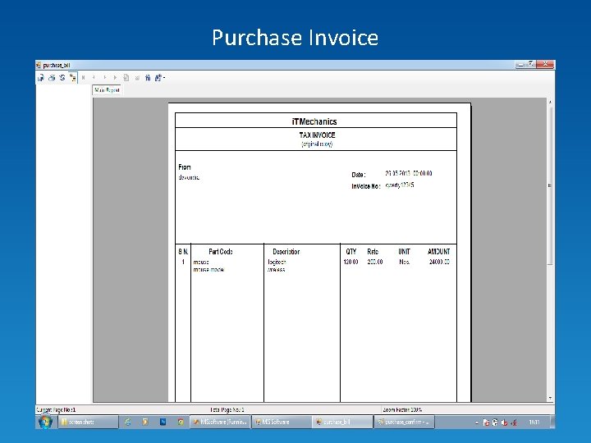Click the scroll down arrow of report
This screenshot has height=443, width=591.
pyautogui.click(x=550, y=398)
